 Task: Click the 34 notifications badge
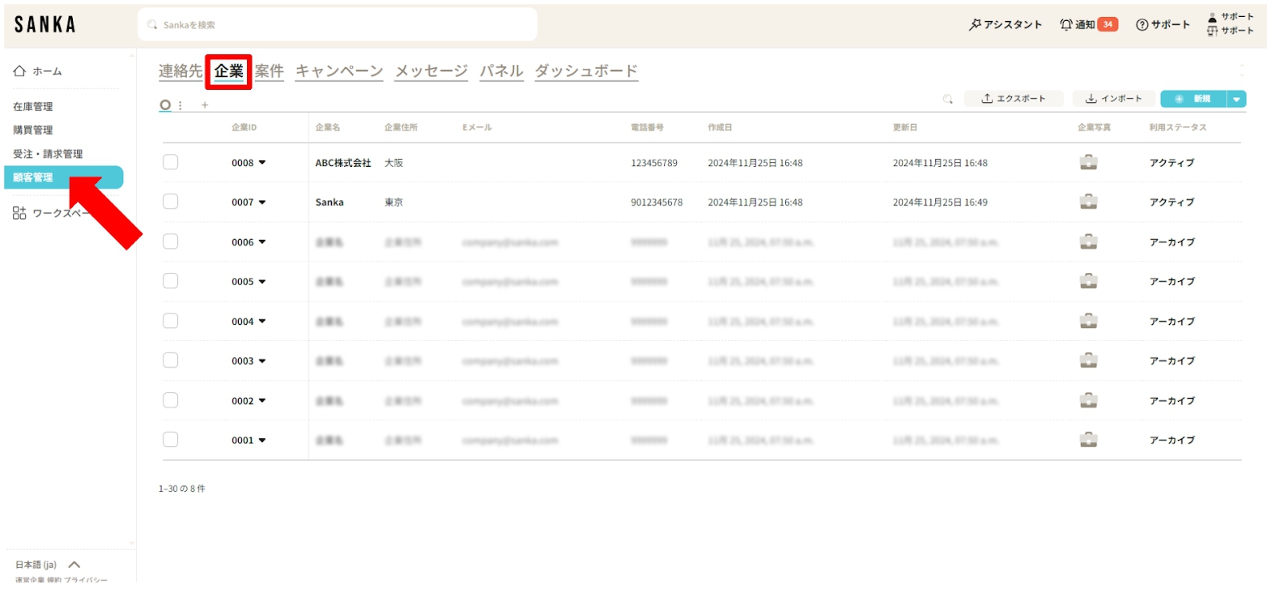(1108, 24)
